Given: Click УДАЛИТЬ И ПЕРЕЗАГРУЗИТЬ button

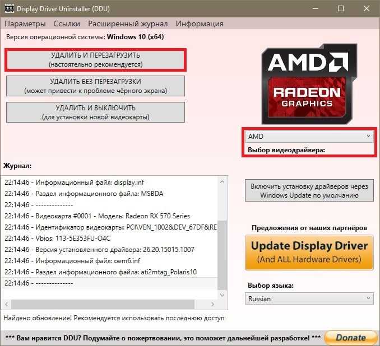Looking at the screenshot, I should (x=95, y=60).
